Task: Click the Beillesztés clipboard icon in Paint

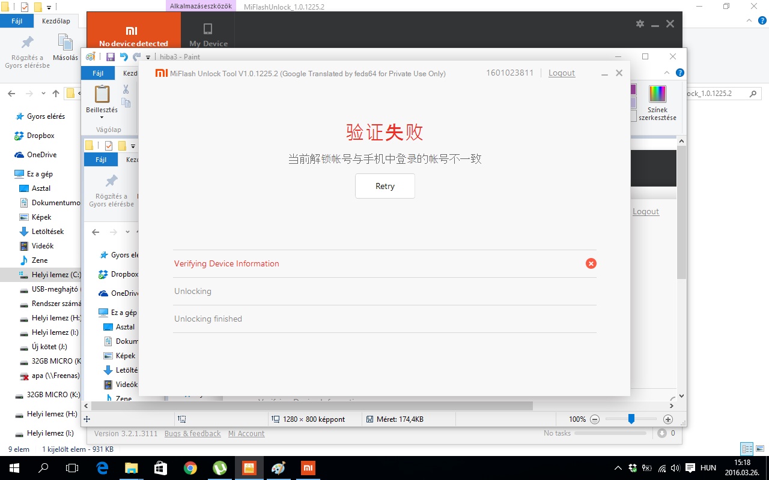Action: point(102,94)
